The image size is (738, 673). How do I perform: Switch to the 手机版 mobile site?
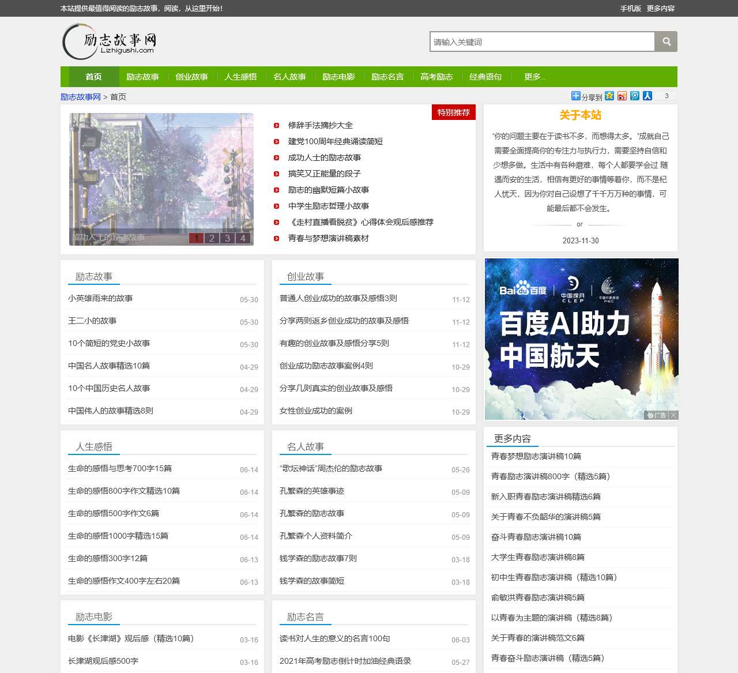631,9
